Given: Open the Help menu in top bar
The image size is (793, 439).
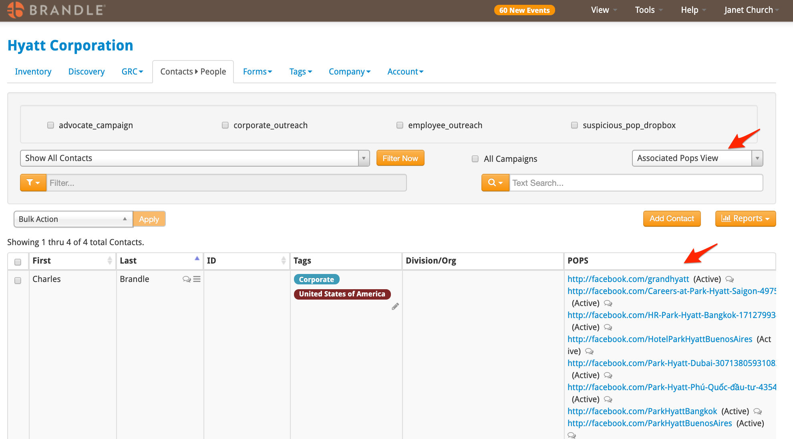Looking at the screenshot, I should (x=693, y=10).
